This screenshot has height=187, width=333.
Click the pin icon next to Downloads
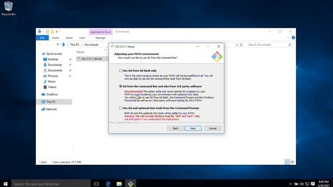click(x=70, y=65)
